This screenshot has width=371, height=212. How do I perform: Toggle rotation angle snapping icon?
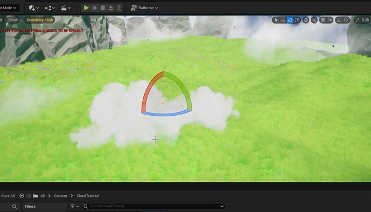339,20
